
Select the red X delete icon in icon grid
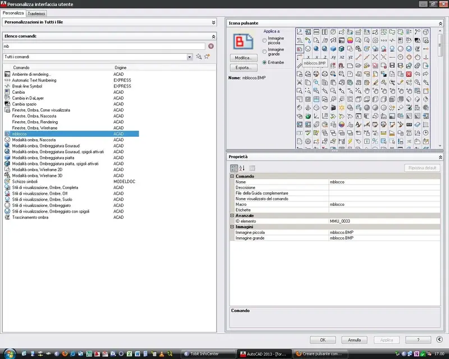coord(409,74)
